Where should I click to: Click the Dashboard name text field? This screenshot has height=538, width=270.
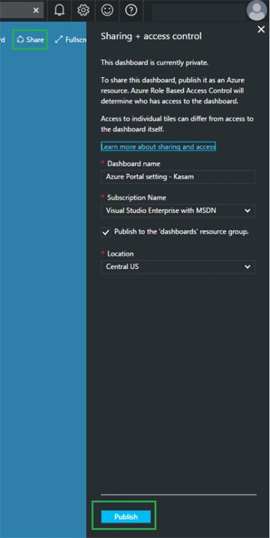point(178,177)
